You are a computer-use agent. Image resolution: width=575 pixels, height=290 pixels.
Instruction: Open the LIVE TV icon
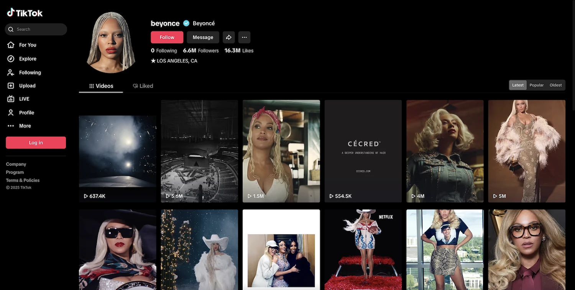coord(11,99)
